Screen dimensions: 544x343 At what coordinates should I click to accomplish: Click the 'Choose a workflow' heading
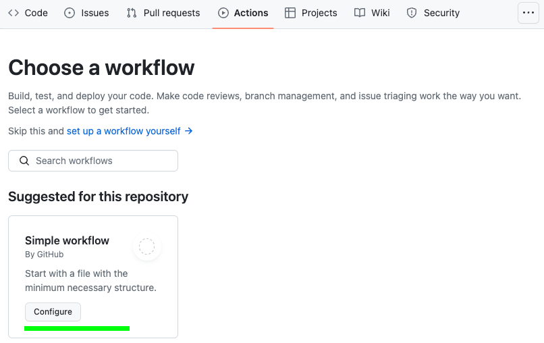pyautogui.click(x=101, y=68)
